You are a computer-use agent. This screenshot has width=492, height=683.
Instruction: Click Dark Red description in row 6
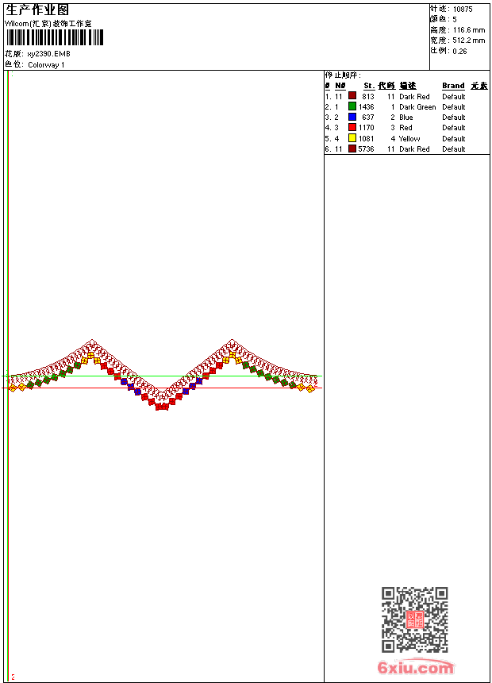coord(414,149)
